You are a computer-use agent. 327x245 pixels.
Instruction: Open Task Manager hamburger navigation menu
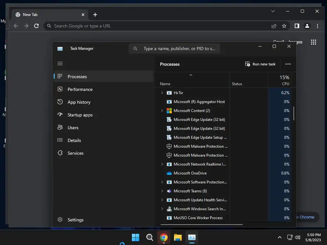click(60, 63)
